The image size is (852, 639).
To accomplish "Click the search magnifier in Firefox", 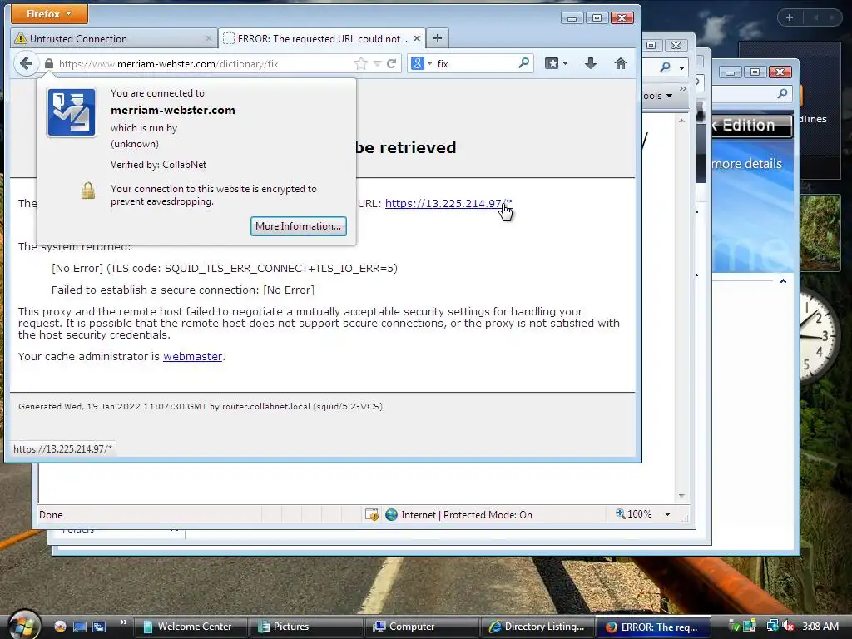I will [x=523, y=63].
